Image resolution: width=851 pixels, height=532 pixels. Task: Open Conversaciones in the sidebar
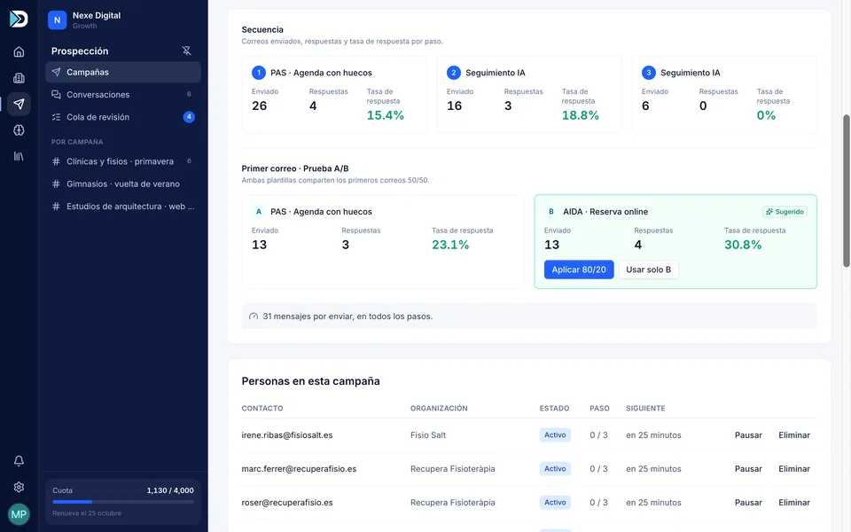click(x=123, y=95)
